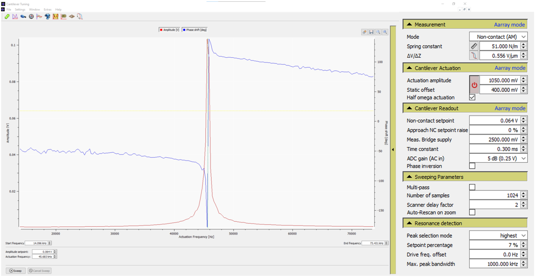Image resolution: width=535 pixels, height=277 pixels.
Task: Toggle the red Amplitude [V] legend swatch
Action: [x=161, y=30]
